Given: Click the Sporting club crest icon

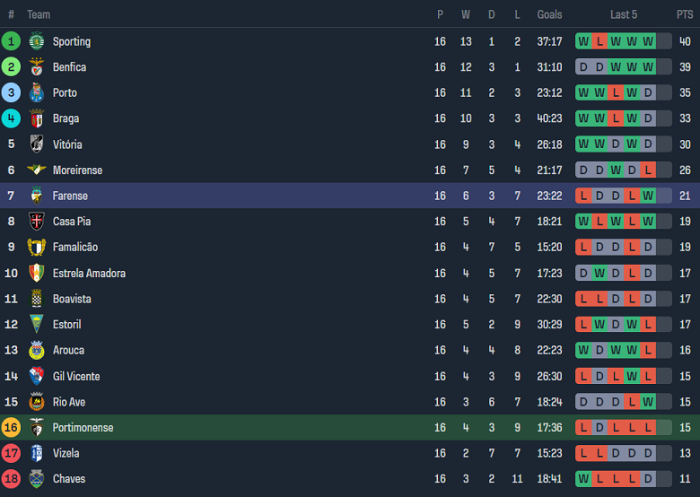Looking at the screenshot, I should pyautogui.click(x=37, y=41).
